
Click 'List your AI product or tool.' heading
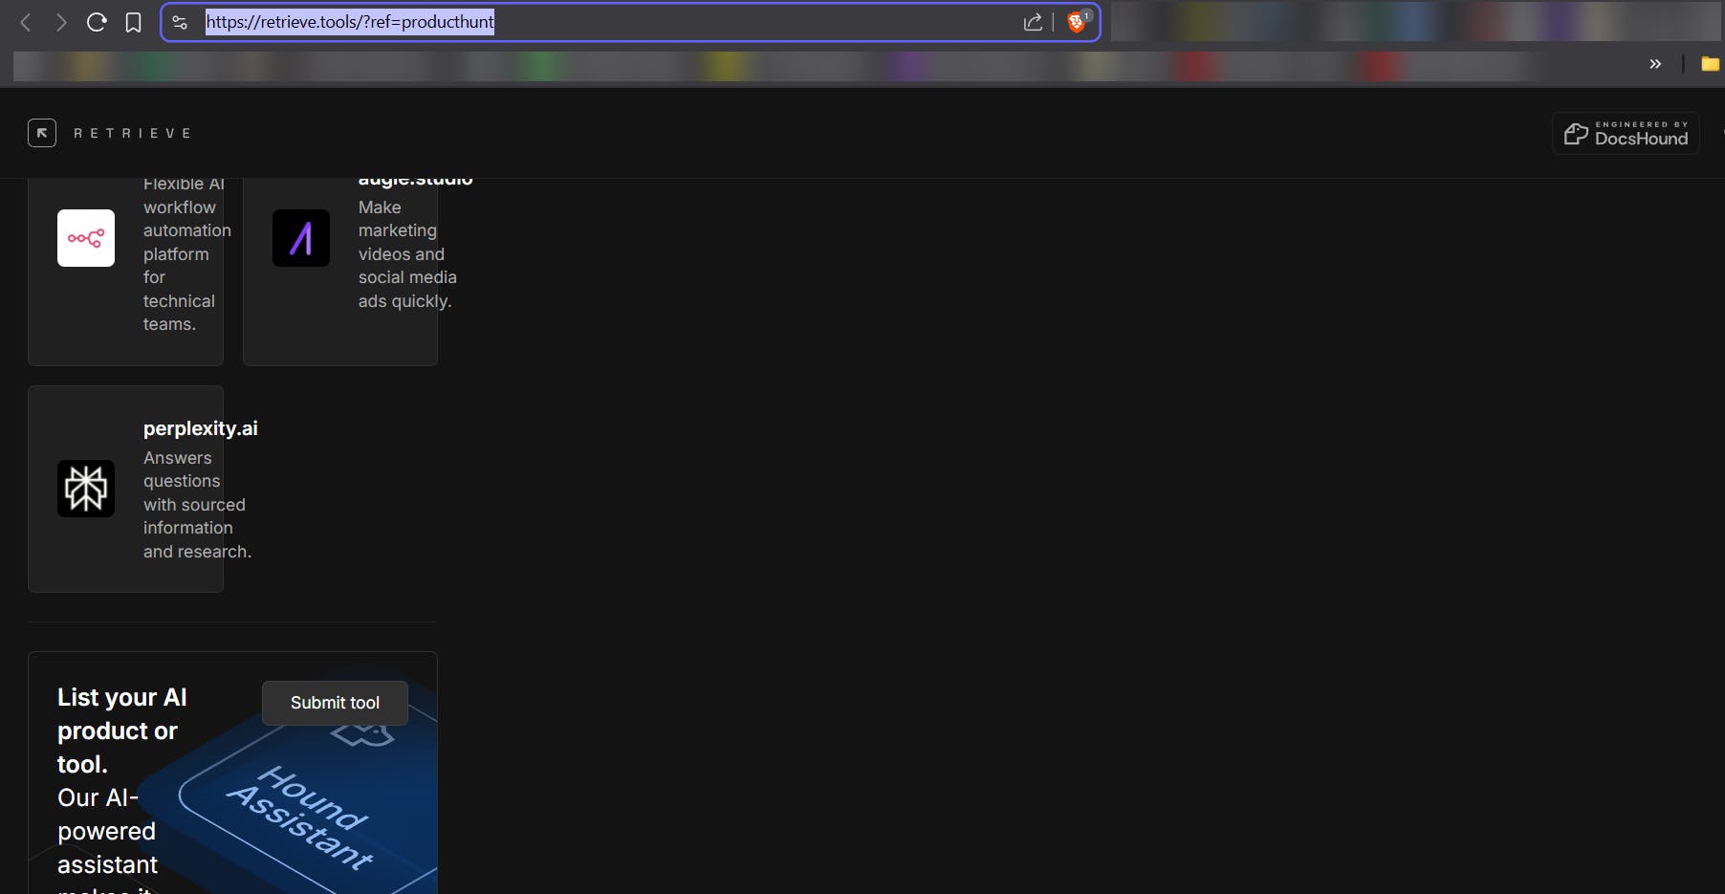coord(122,730)
